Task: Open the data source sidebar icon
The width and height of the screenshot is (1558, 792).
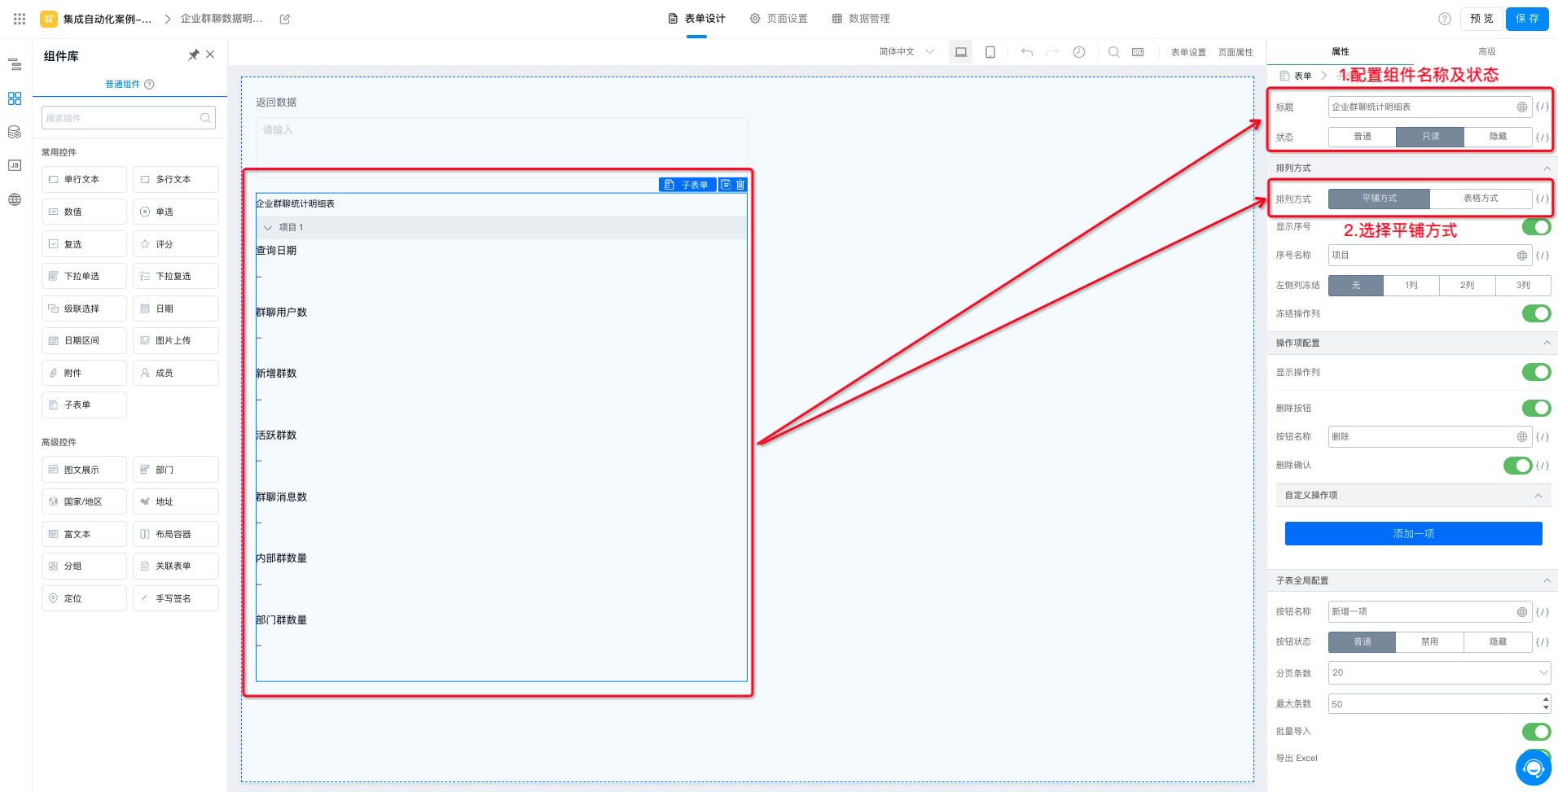Action: [15, 132]
